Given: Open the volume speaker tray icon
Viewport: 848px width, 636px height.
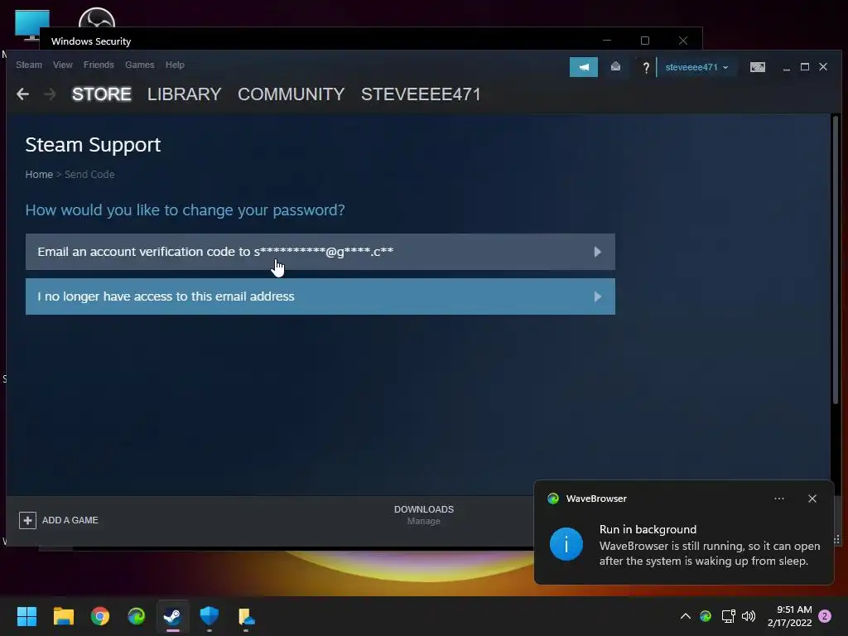Looking at the screenshot, I should 749,616.
